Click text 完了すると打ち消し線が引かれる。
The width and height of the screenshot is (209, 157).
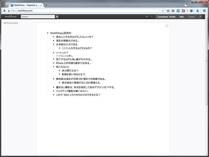coord(74,59)
